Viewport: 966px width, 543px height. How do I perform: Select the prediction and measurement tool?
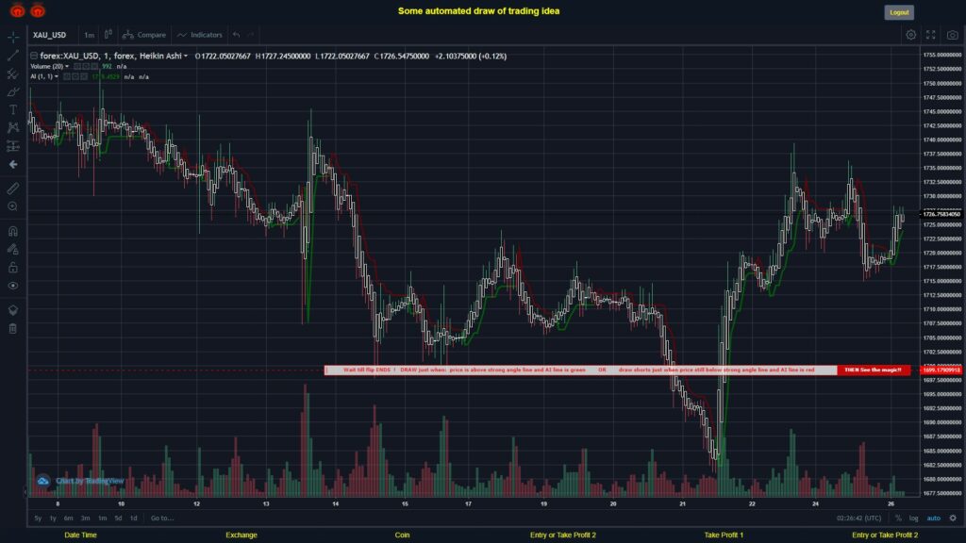tap(13, 146)
